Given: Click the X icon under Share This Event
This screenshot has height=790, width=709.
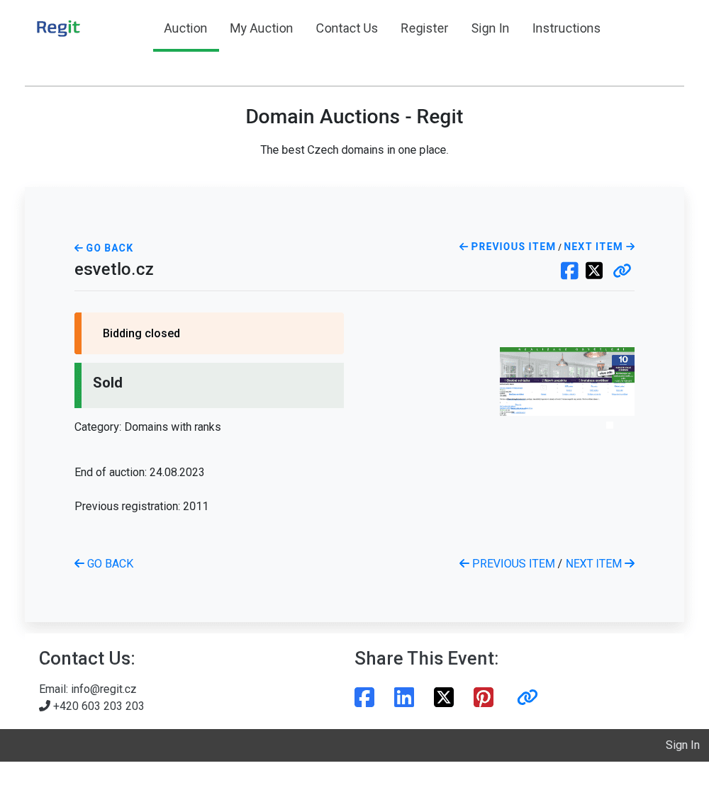Looking at the screenshot, I should 444,697.
